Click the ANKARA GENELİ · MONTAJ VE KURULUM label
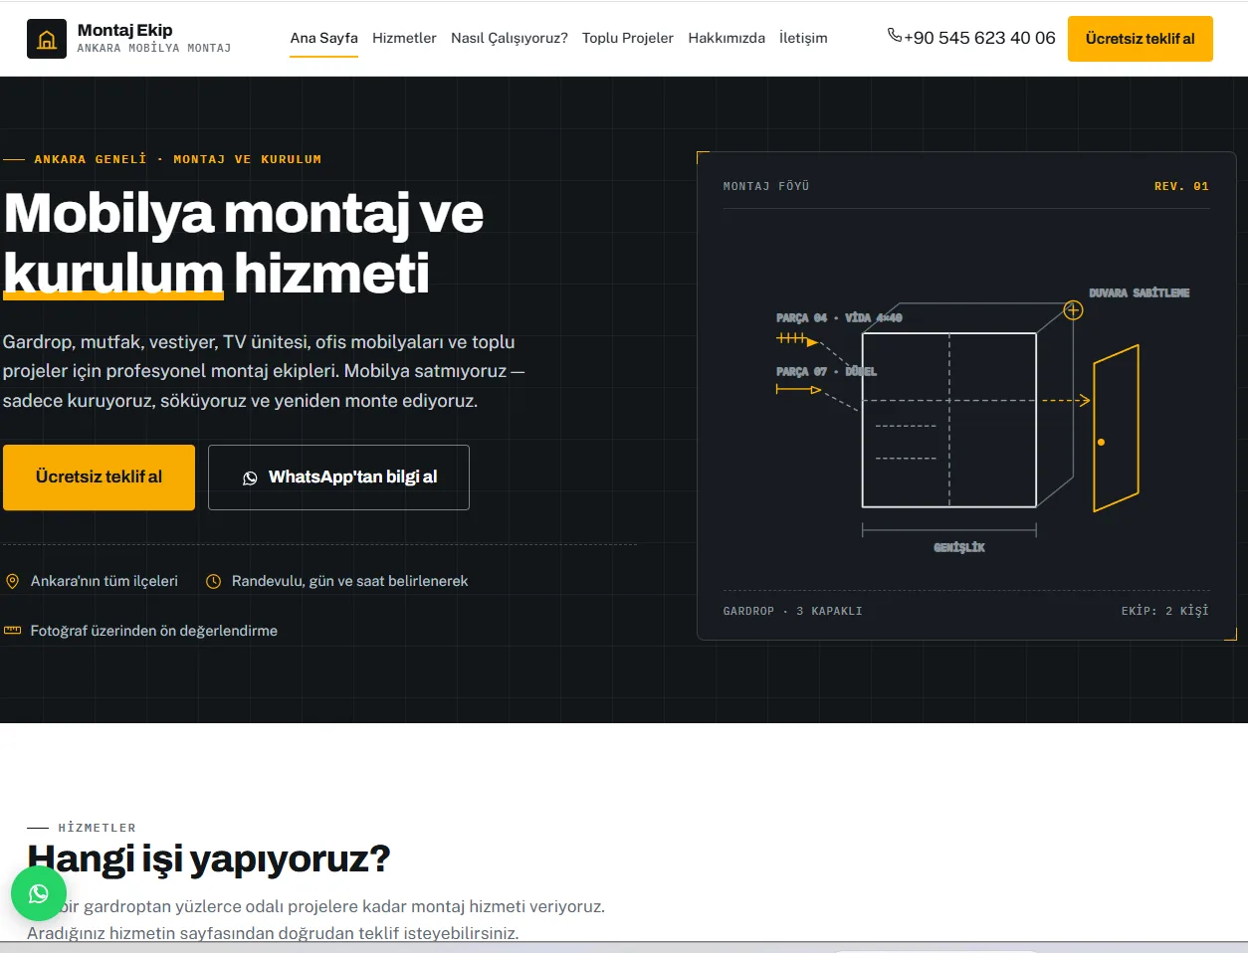1248x953 pixels. [x=178, y=159]
